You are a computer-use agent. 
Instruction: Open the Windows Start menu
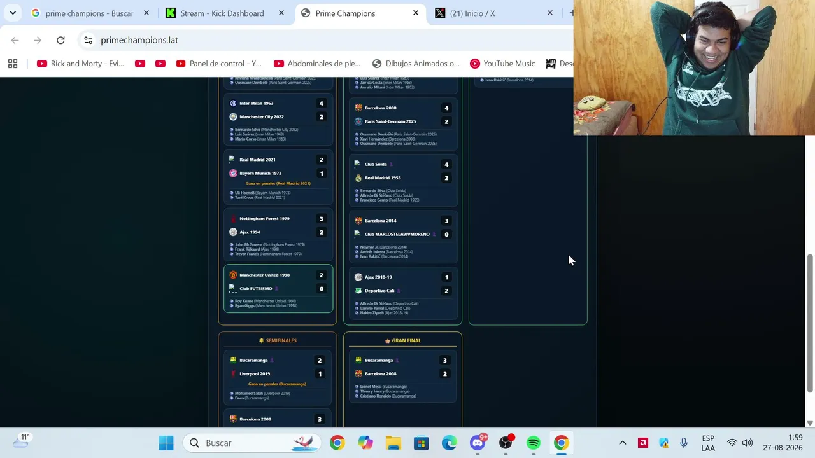166,443
